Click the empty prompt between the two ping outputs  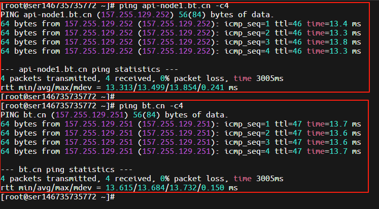[58, 97]
